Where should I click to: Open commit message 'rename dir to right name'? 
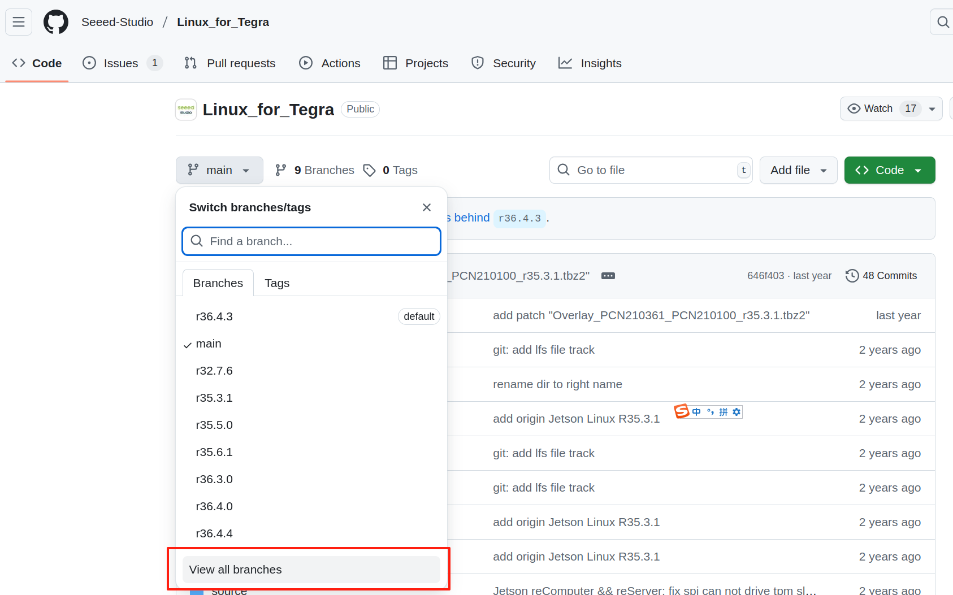coord(557,384)
